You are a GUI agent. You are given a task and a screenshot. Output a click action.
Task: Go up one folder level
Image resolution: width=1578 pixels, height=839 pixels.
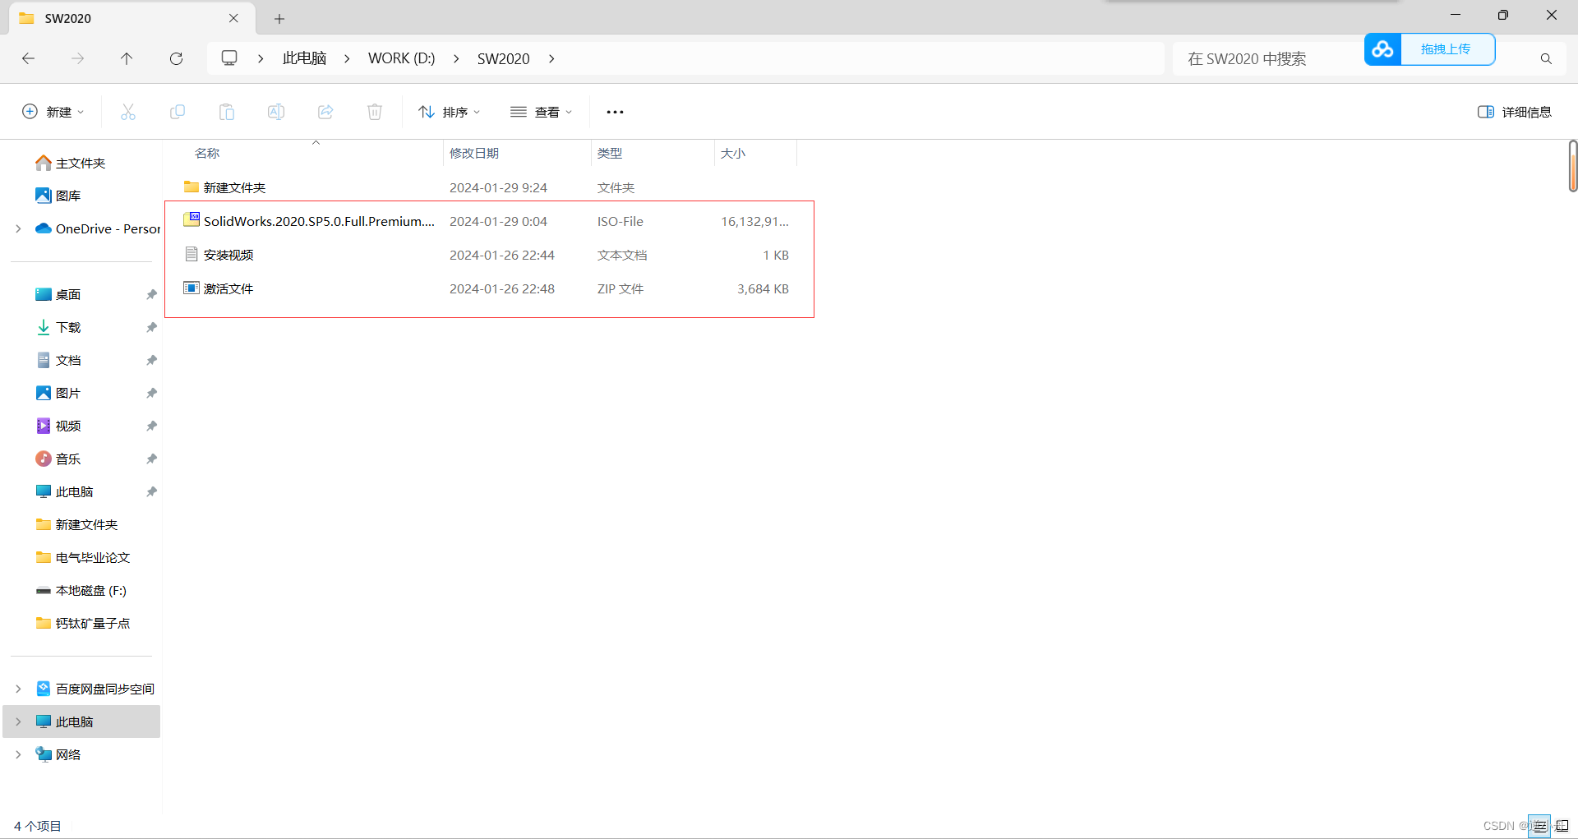tap(127, 58)
